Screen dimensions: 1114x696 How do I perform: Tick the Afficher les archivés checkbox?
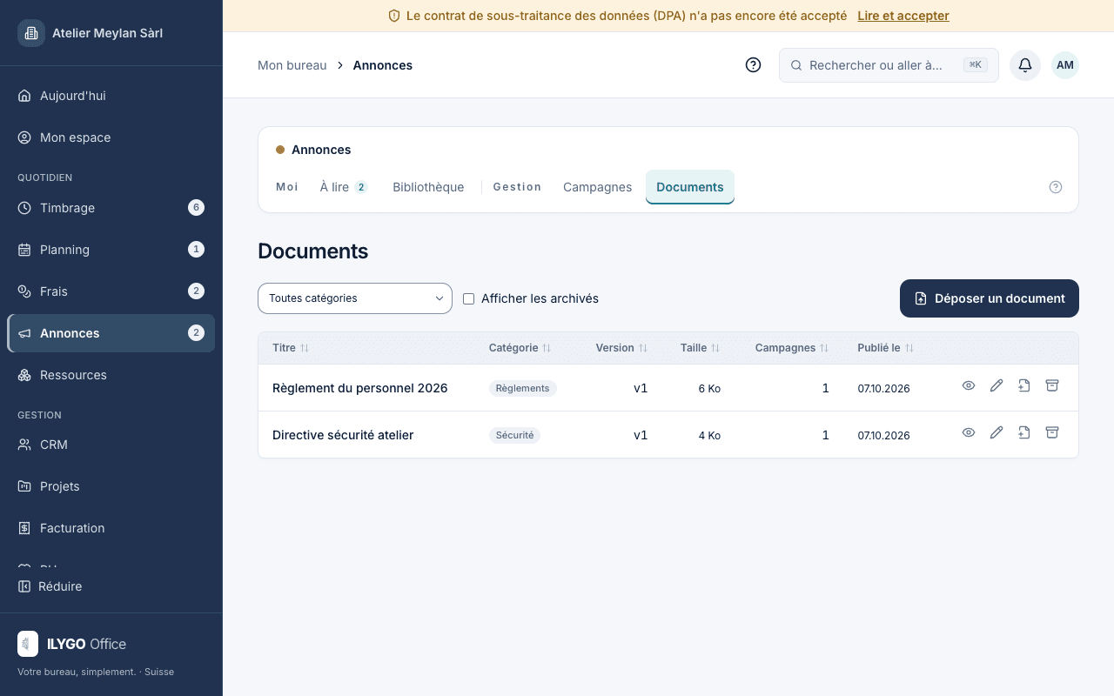click(x=468, y=298)
